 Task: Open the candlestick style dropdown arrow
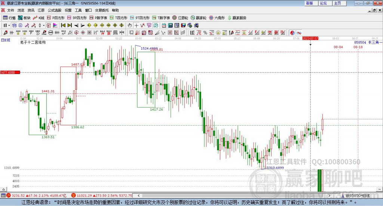click(44, 25)
